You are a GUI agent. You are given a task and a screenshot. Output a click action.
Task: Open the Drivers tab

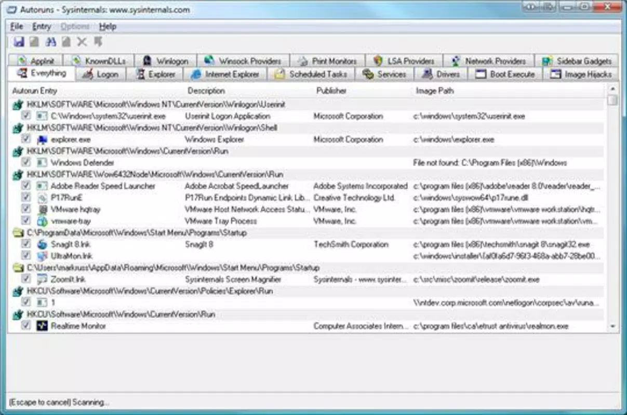point(441,74)
